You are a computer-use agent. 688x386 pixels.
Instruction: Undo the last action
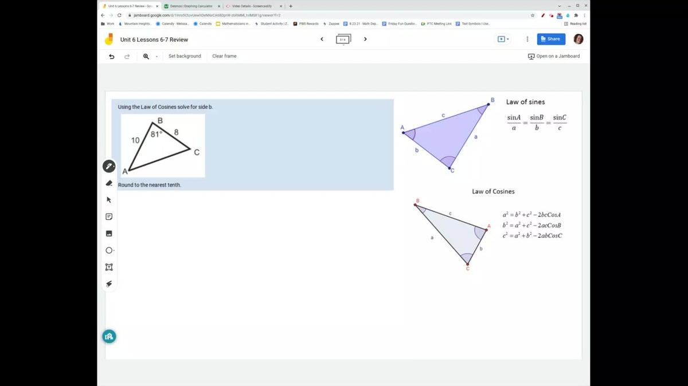(x=112, y=56)
